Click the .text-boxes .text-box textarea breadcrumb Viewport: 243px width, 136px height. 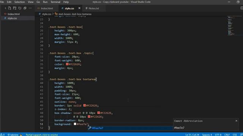[74, 14]
